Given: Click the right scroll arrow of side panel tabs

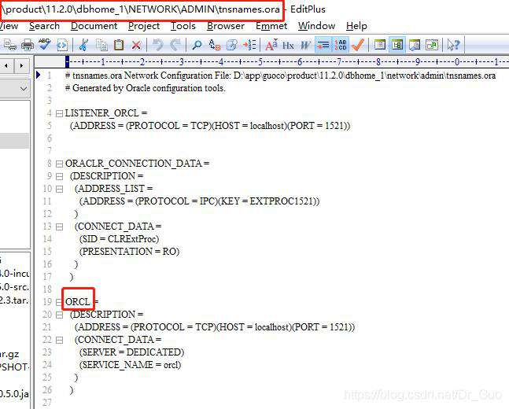Looking at the screenshot, I should tap(21, 66).
